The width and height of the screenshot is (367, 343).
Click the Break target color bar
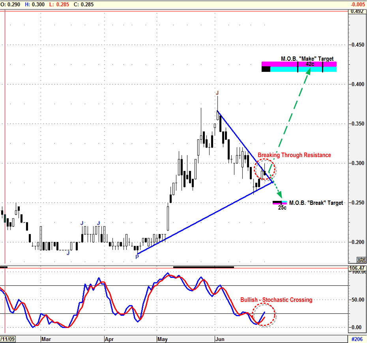[280, 202]
